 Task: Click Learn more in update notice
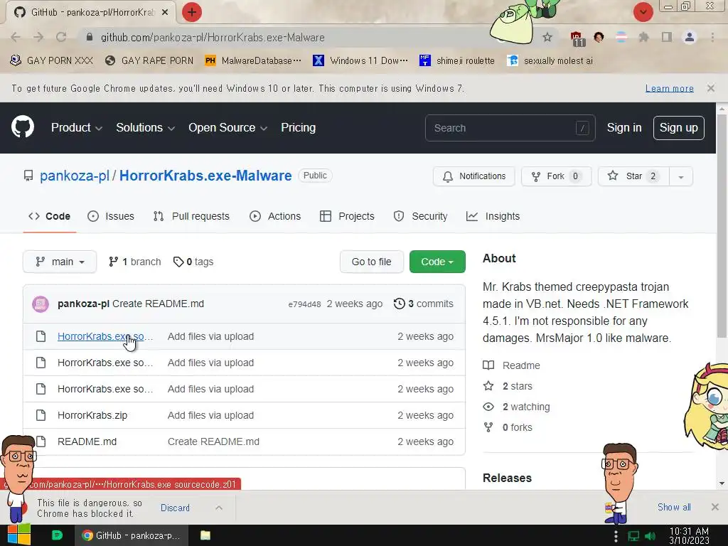(x=670, y=88)
